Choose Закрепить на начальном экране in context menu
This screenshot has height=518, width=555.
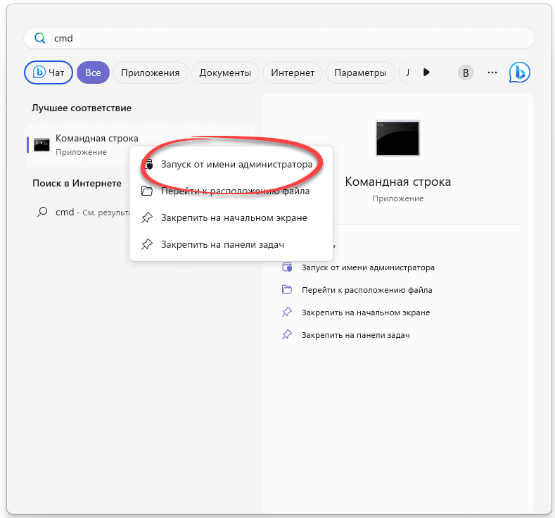pyautogui.click(x=231, y=217)
